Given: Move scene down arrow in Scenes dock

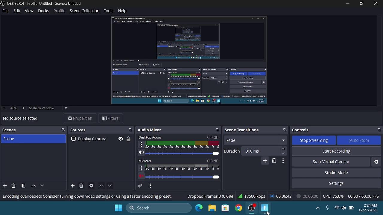Looking at the screenshot, I should point(42,186).
